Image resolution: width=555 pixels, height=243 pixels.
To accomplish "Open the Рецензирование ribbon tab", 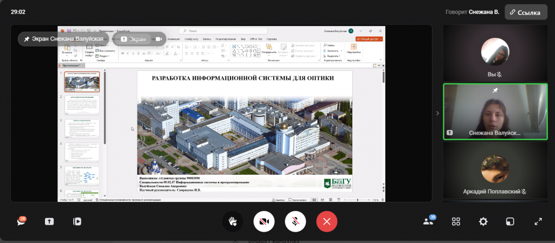I will pos(225,39).
